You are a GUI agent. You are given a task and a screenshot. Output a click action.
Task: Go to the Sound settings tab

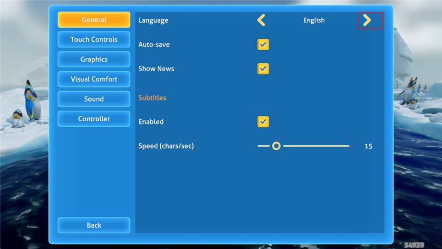click(94, 99)
